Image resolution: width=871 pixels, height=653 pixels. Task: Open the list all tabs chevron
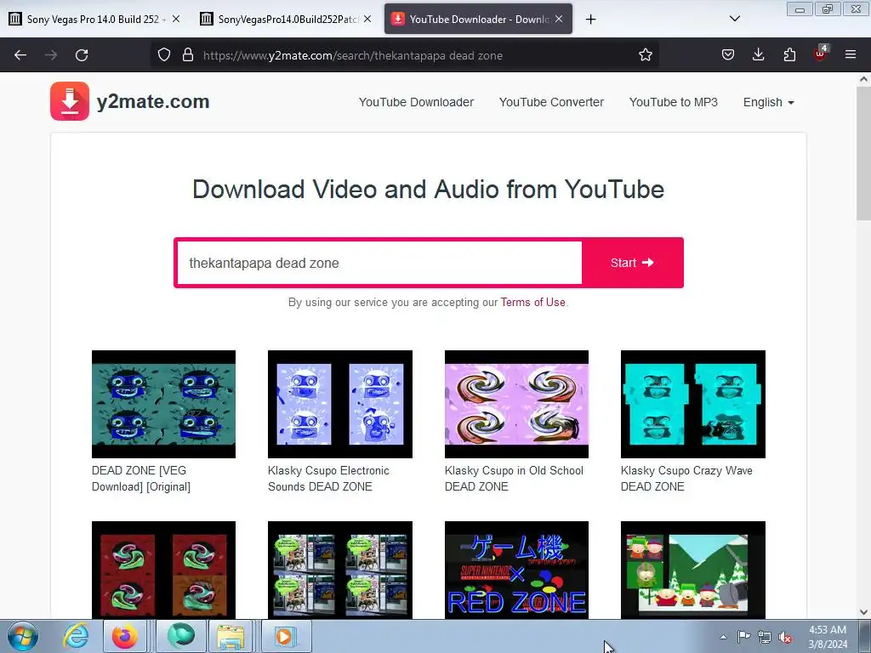click(x=734, y=19)
